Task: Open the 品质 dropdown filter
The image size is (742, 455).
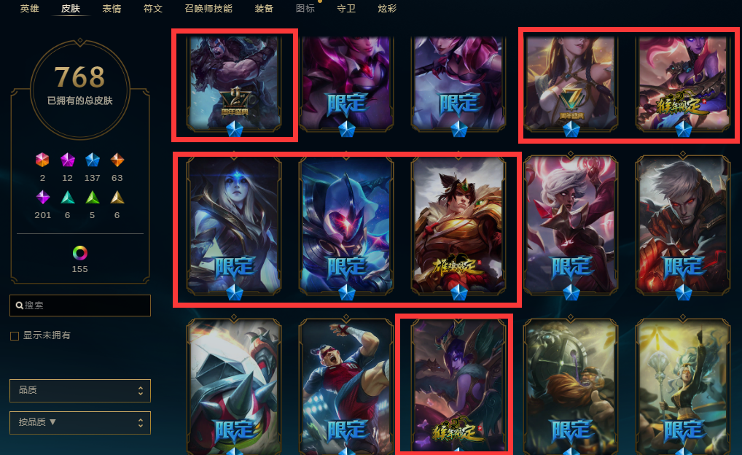Action: click(x=80, y=391)
